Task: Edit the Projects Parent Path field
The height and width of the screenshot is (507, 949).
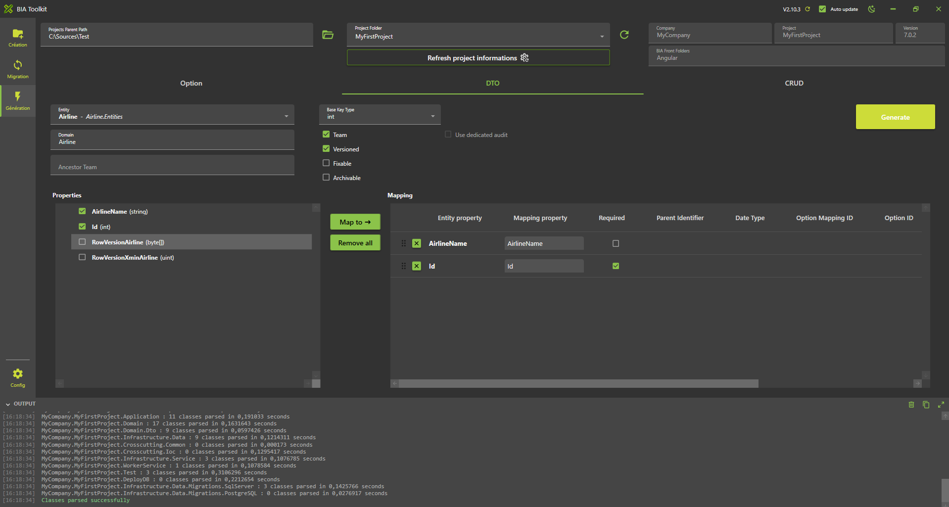Action: (x=177, y=35)
